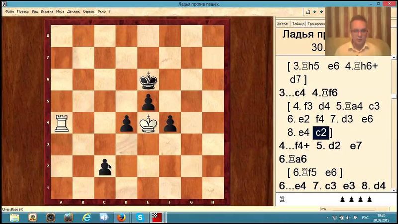398x224 pixels.
Task: Switch to the Запись tab
Action: pyautogui.click(x=282, y=23)
